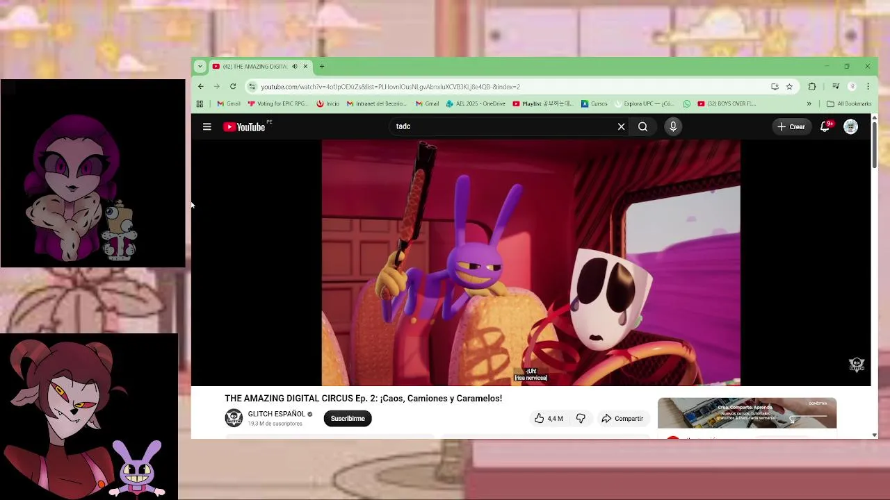
Task: Open the Gmail bookmark beside AEL 2025
Action: click(427, 103)
